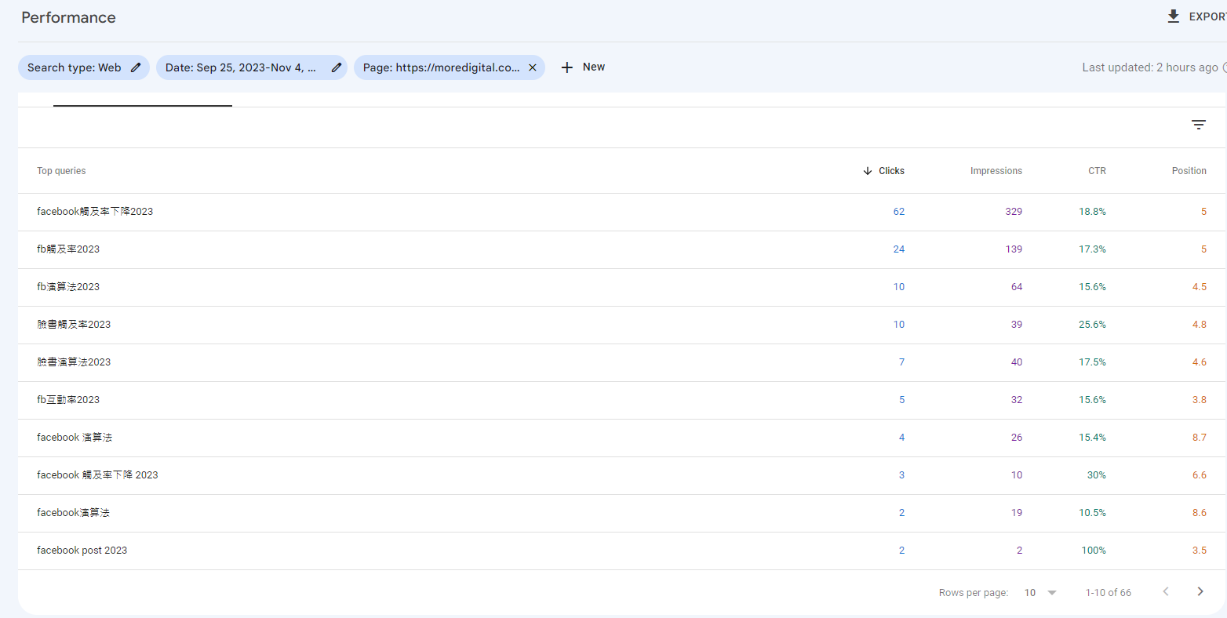Sort table by Impressions column
The width and height of the screenshot is (1227, 618).
[x=996, y=171]
